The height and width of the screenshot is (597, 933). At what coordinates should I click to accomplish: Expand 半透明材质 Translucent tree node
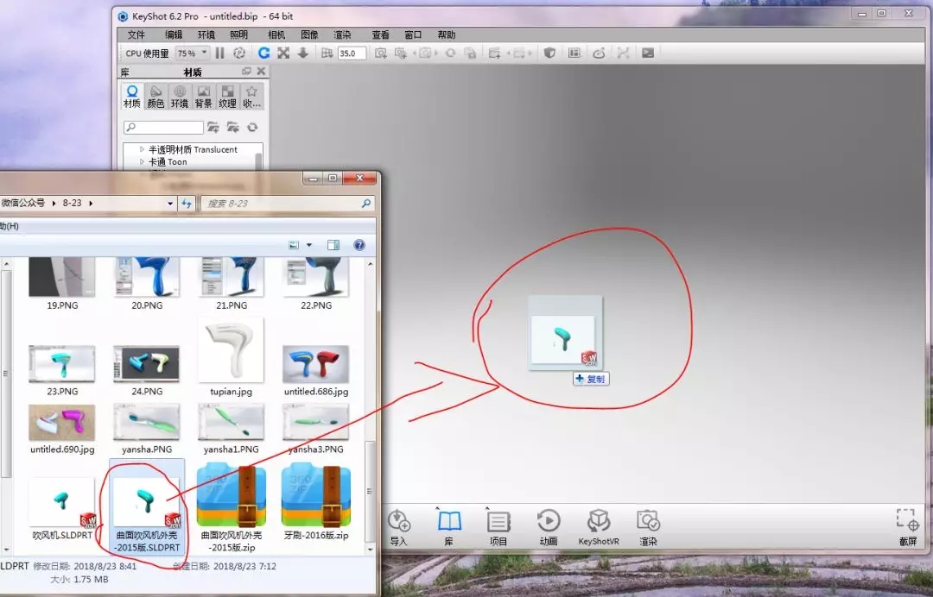click(142, 149)
